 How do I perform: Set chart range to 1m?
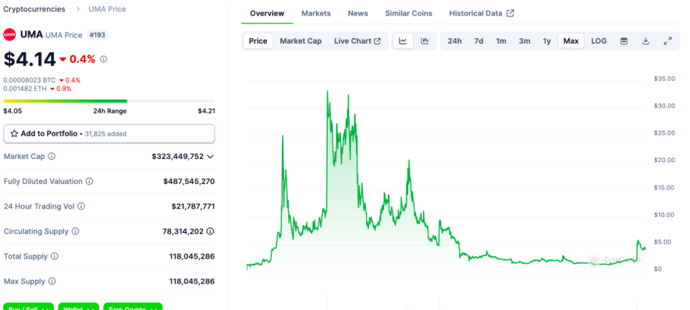(x=501, y=41)
